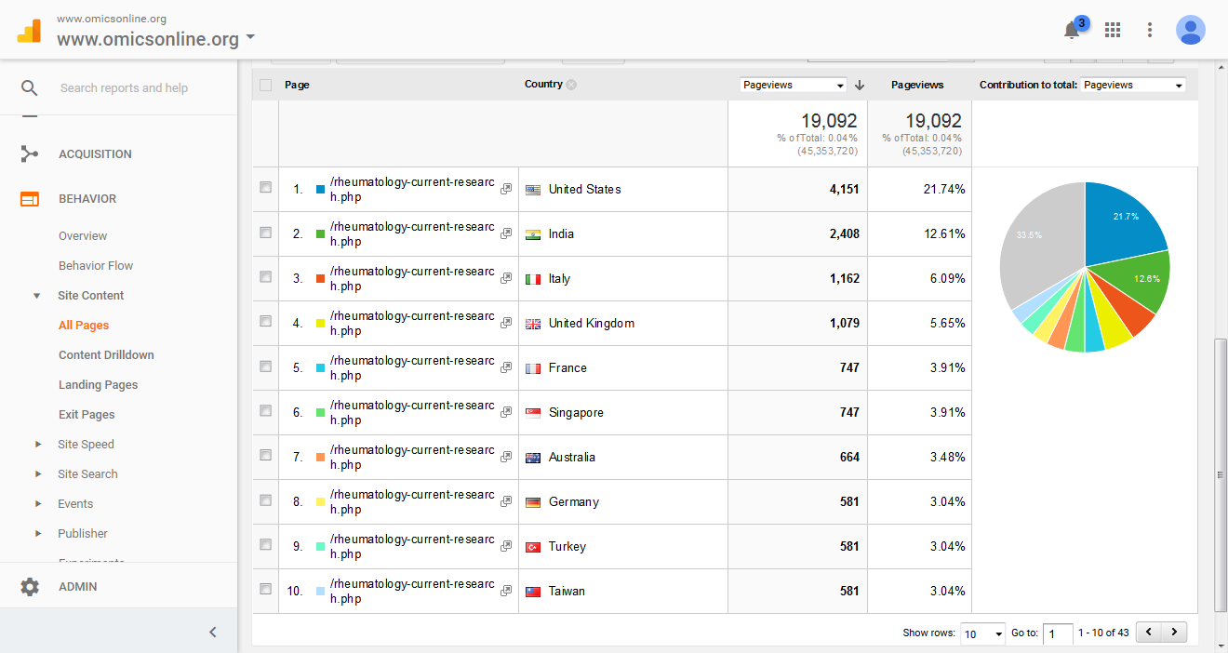Open the user account avatar
The width and height of the screenshot is (1228, 653).
pos(1191,30)
